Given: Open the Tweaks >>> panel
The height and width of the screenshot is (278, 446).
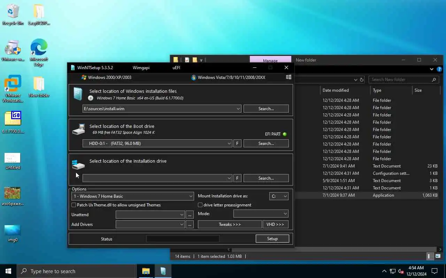Looking at the screenshot, I should click(x=230, y=224).
